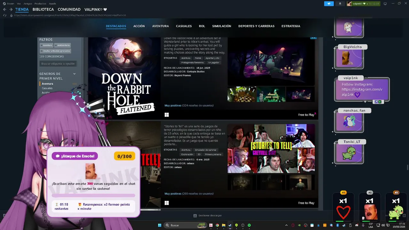Remove the Ocultar artículos ignorados filter
The height and width of the screenshot is (230, 409).
point(42,51)
